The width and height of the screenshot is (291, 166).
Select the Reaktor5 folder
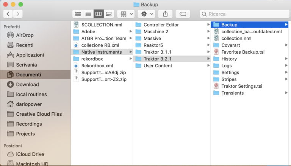click(172, 45)
